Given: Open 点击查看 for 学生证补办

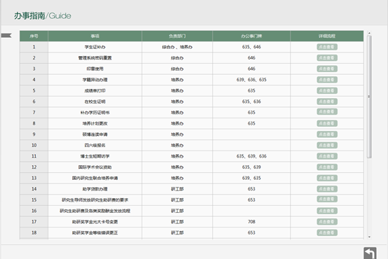Looking at the screenshot, I should [327, 47].
